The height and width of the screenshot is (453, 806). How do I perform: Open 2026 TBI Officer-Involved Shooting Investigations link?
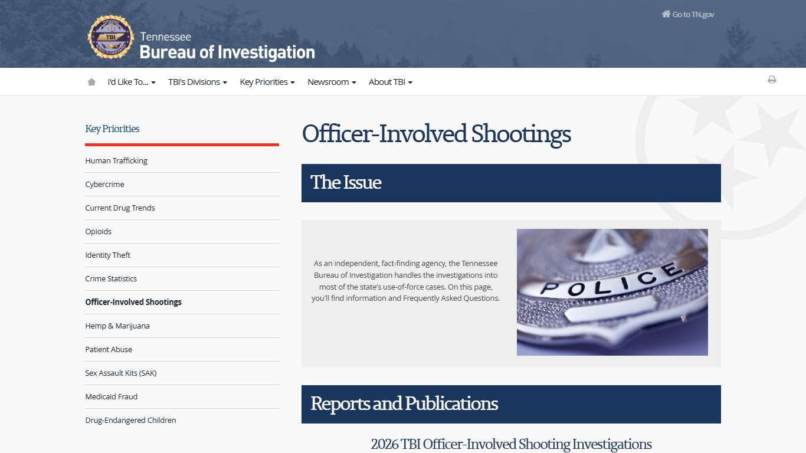511,444
